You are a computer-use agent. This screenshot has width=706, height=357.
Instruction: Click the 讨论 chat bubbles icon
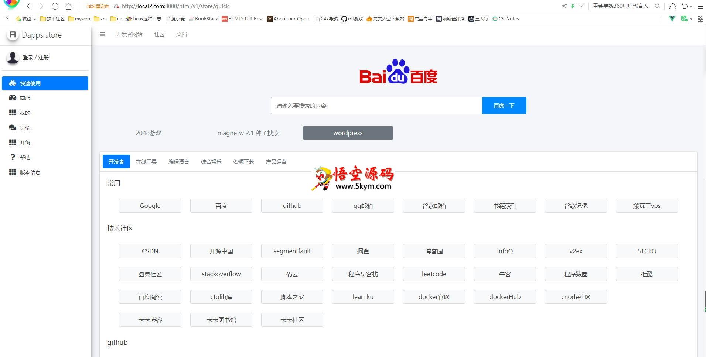coord(13,128)
